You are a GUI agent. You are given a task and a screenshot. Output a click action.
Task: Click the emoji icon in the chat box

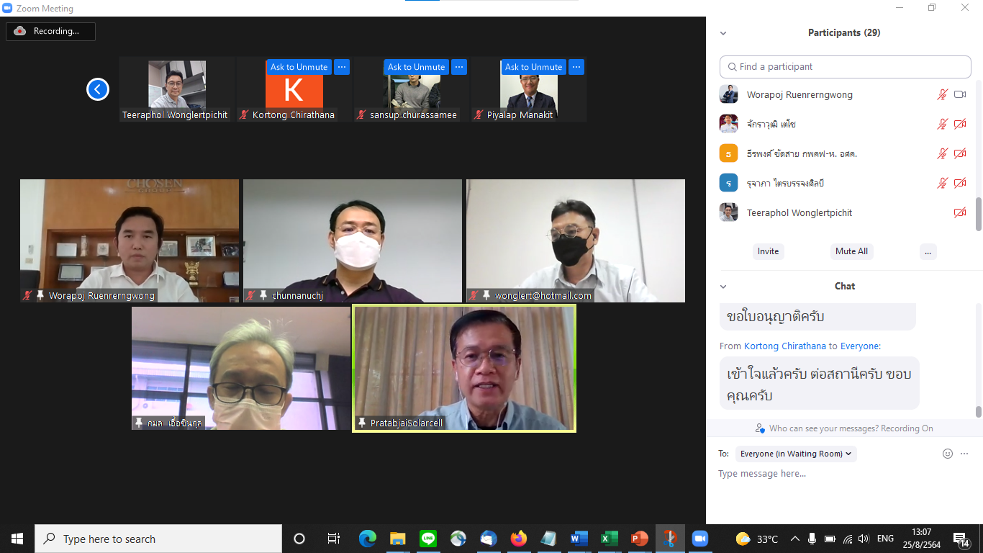[948, 454]
